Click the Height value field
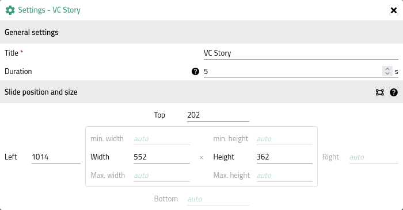Viewport: 403px width, 210px height. pyautogui.click(x=284, y=157)
